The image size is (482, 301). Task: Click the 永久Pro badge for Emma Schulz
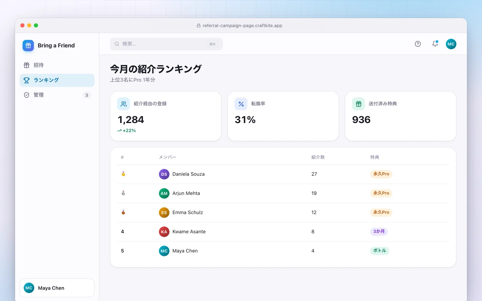pyautogui.click(x=381, y=213)
